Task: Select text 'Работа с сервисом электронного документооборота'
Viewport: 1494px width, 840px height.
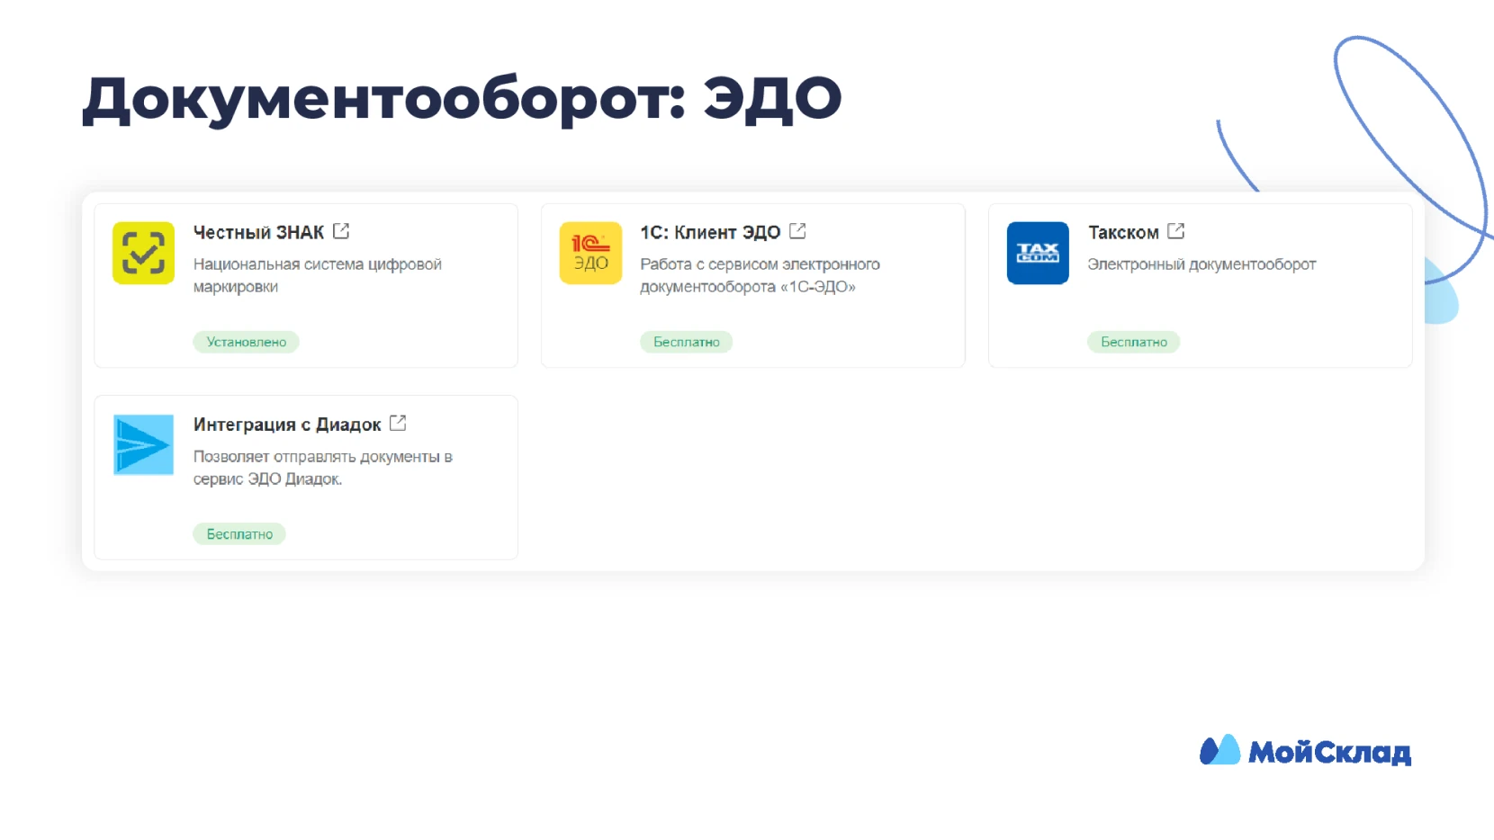Action: coord(760,275)
